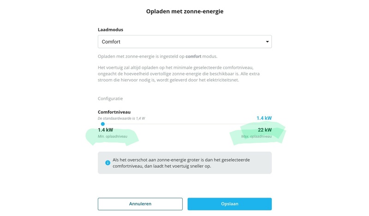The width and height of the screenshot is (369, 216).
Task: Click the middle of the Comfortniveau slider track
Action: tap(184, 124)
